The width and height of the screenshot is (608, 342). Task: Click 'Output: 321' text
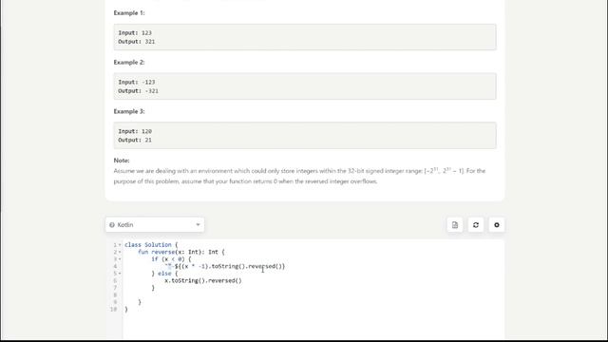click(137, 42)
